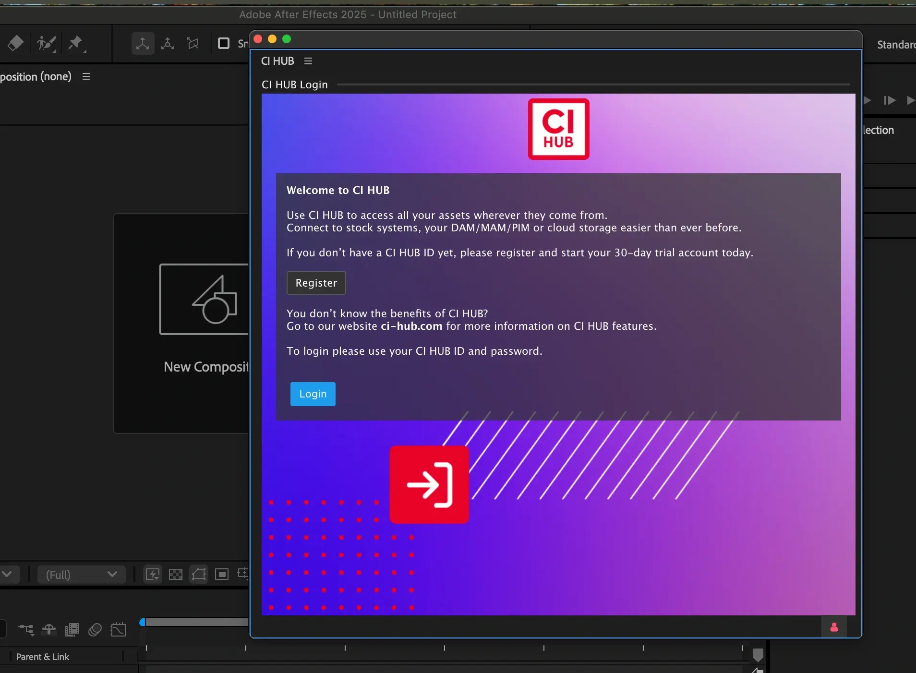Enable the Snapping checkbox
The width and height of the screenshot is (916, 673).
[x=224, y=44]
